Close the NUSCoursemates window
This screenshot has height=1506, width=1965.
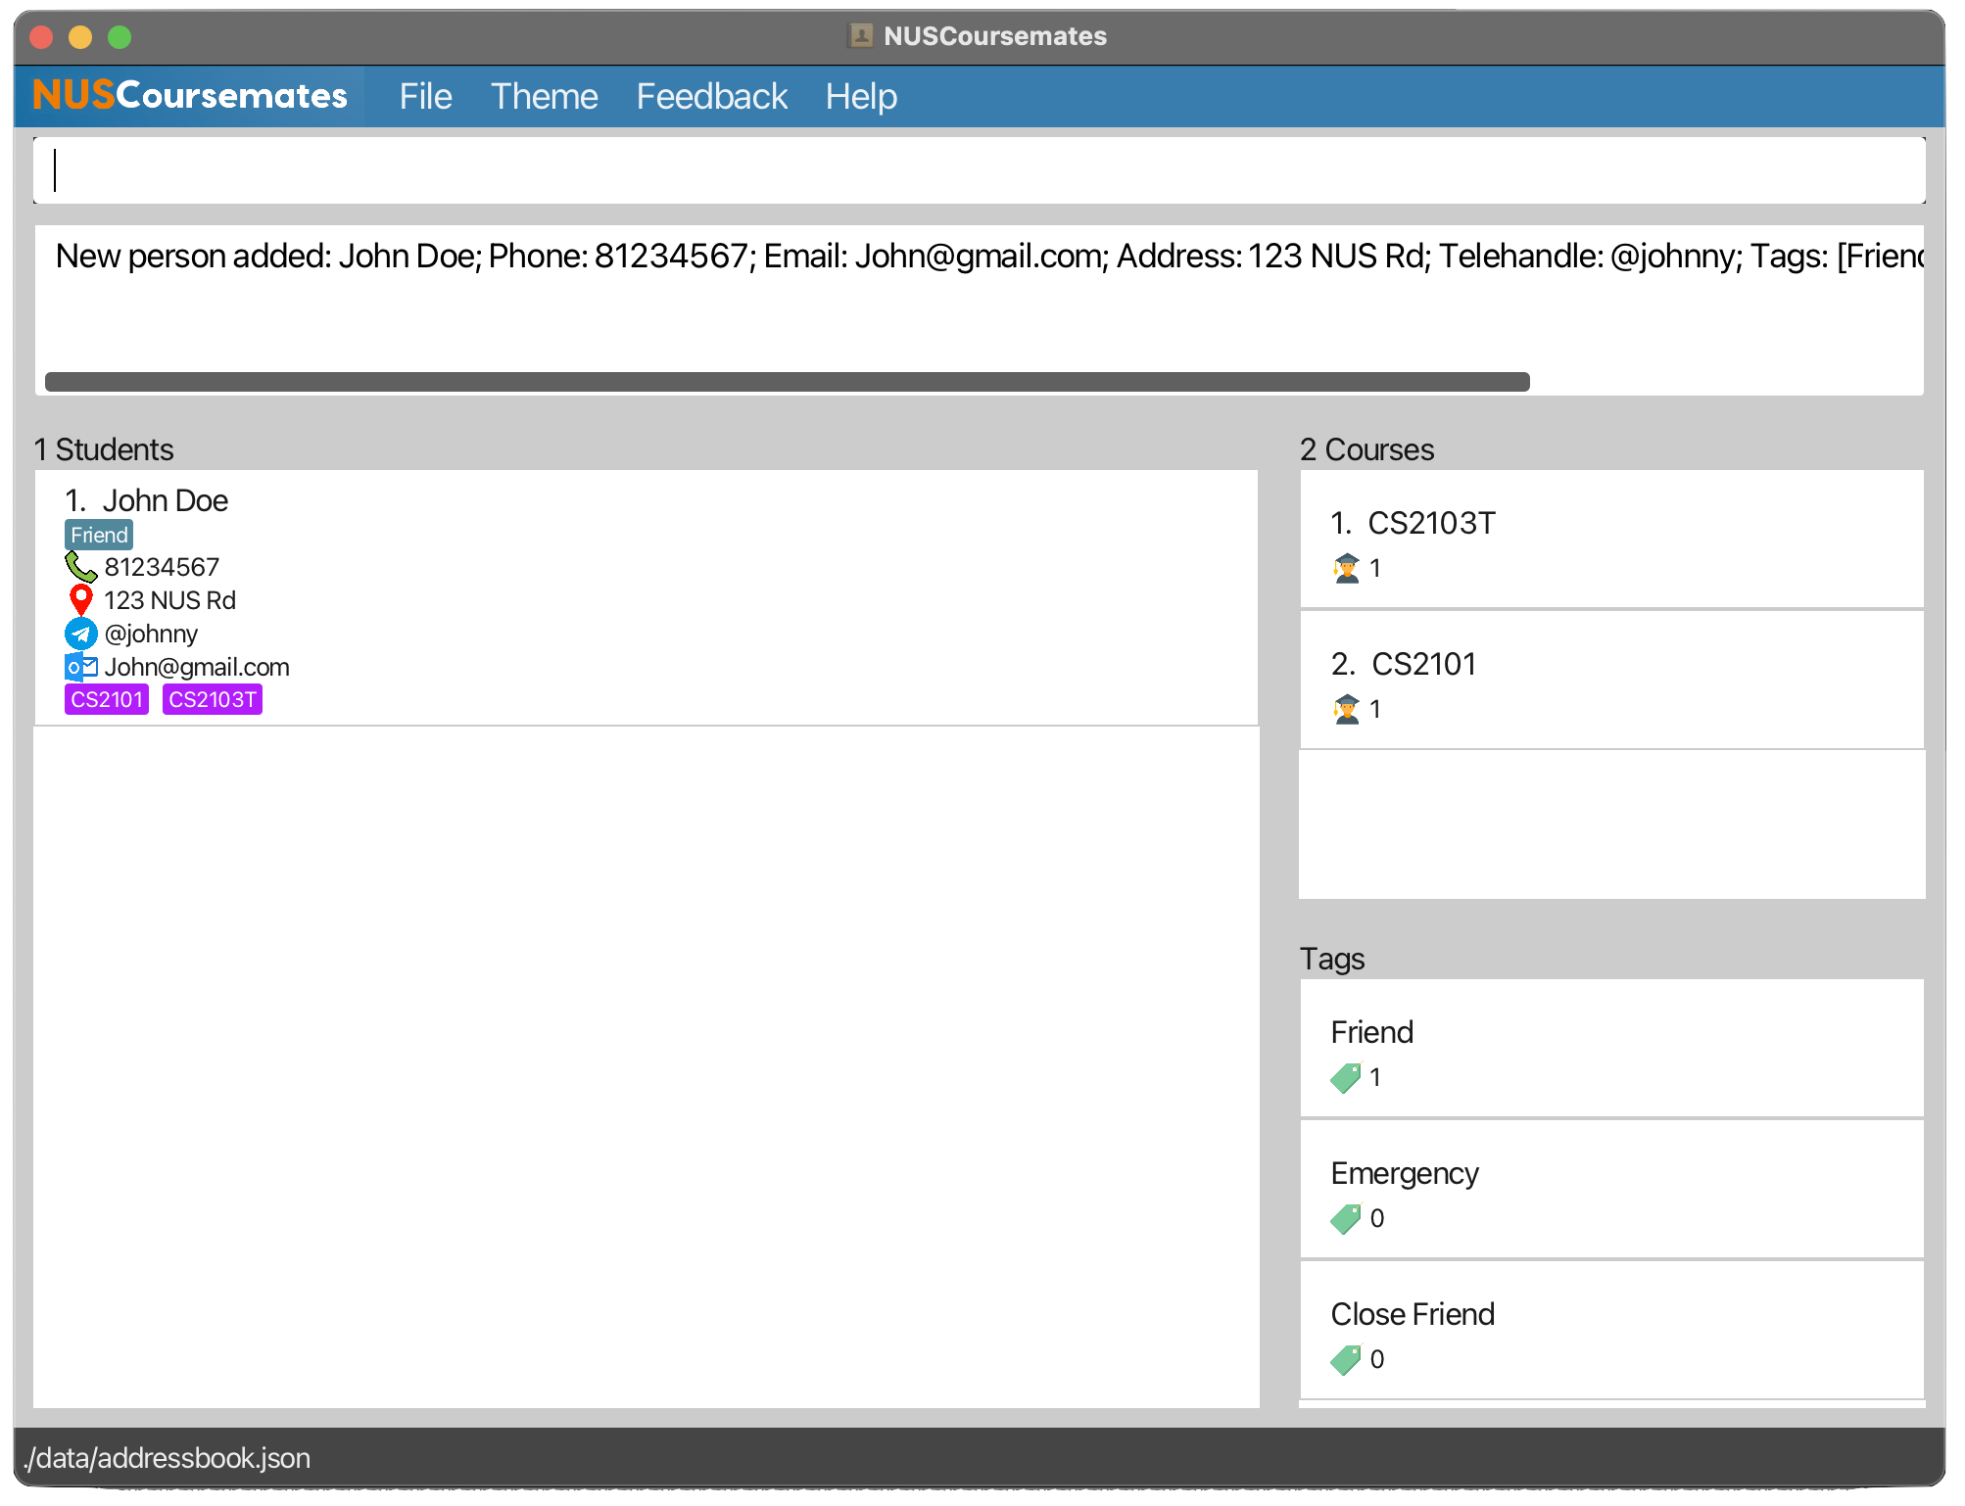(x=41, y=37)
